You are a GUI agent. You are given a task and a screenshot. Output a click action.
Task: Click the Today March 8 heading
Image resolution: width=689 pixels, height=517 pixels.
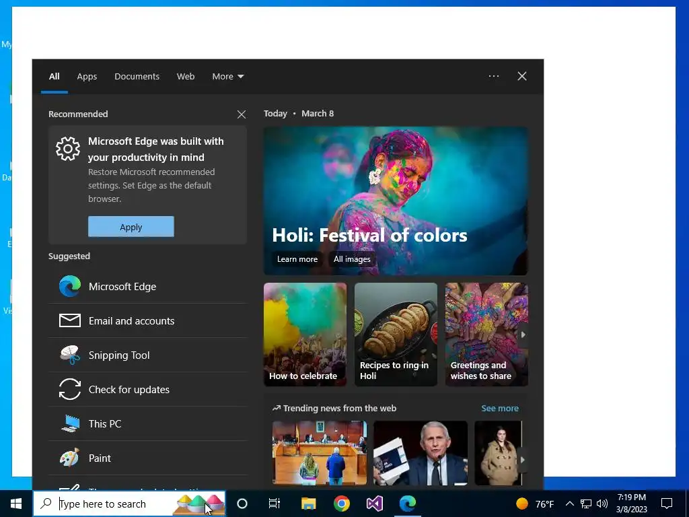(299, 113)
